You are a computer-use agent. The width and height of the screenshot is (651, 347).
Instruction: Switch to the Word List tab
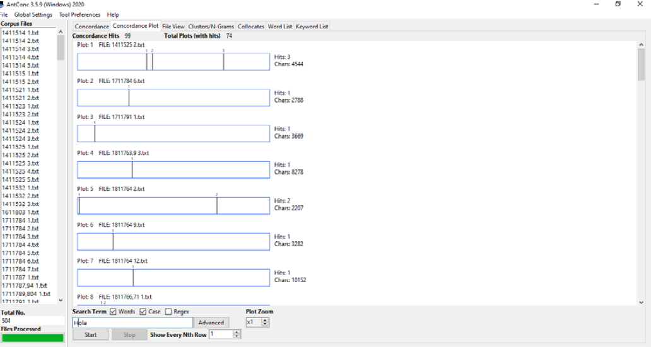tap(279, 26)
